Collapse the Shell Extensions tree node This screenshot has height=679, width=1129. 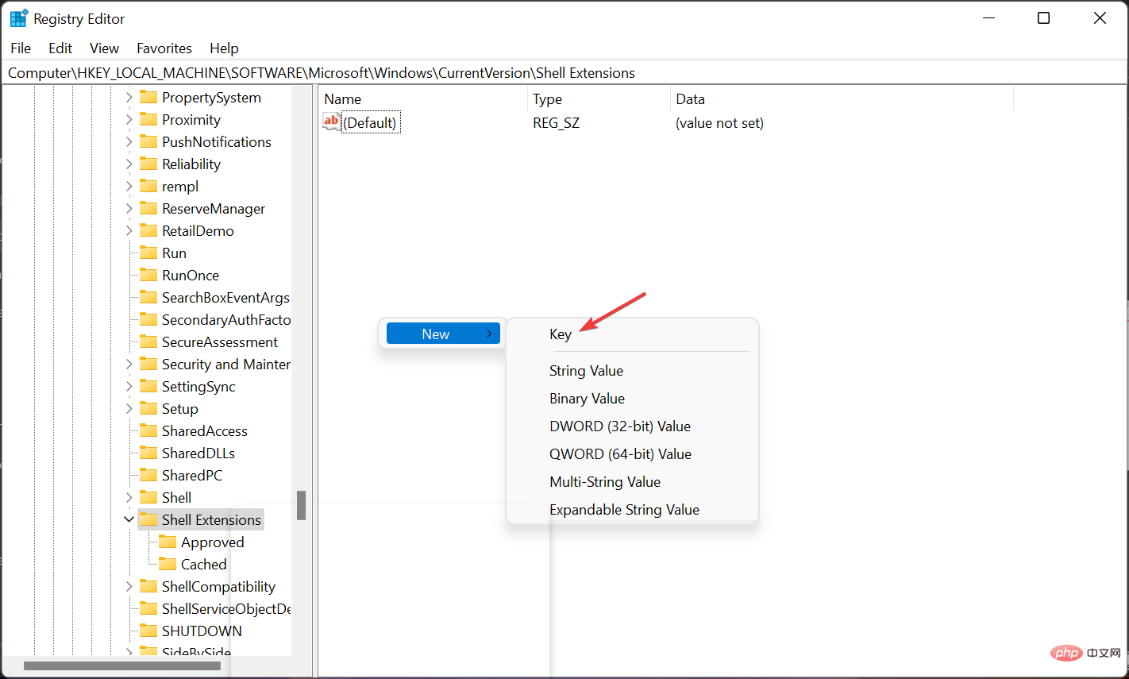point(129,519)
